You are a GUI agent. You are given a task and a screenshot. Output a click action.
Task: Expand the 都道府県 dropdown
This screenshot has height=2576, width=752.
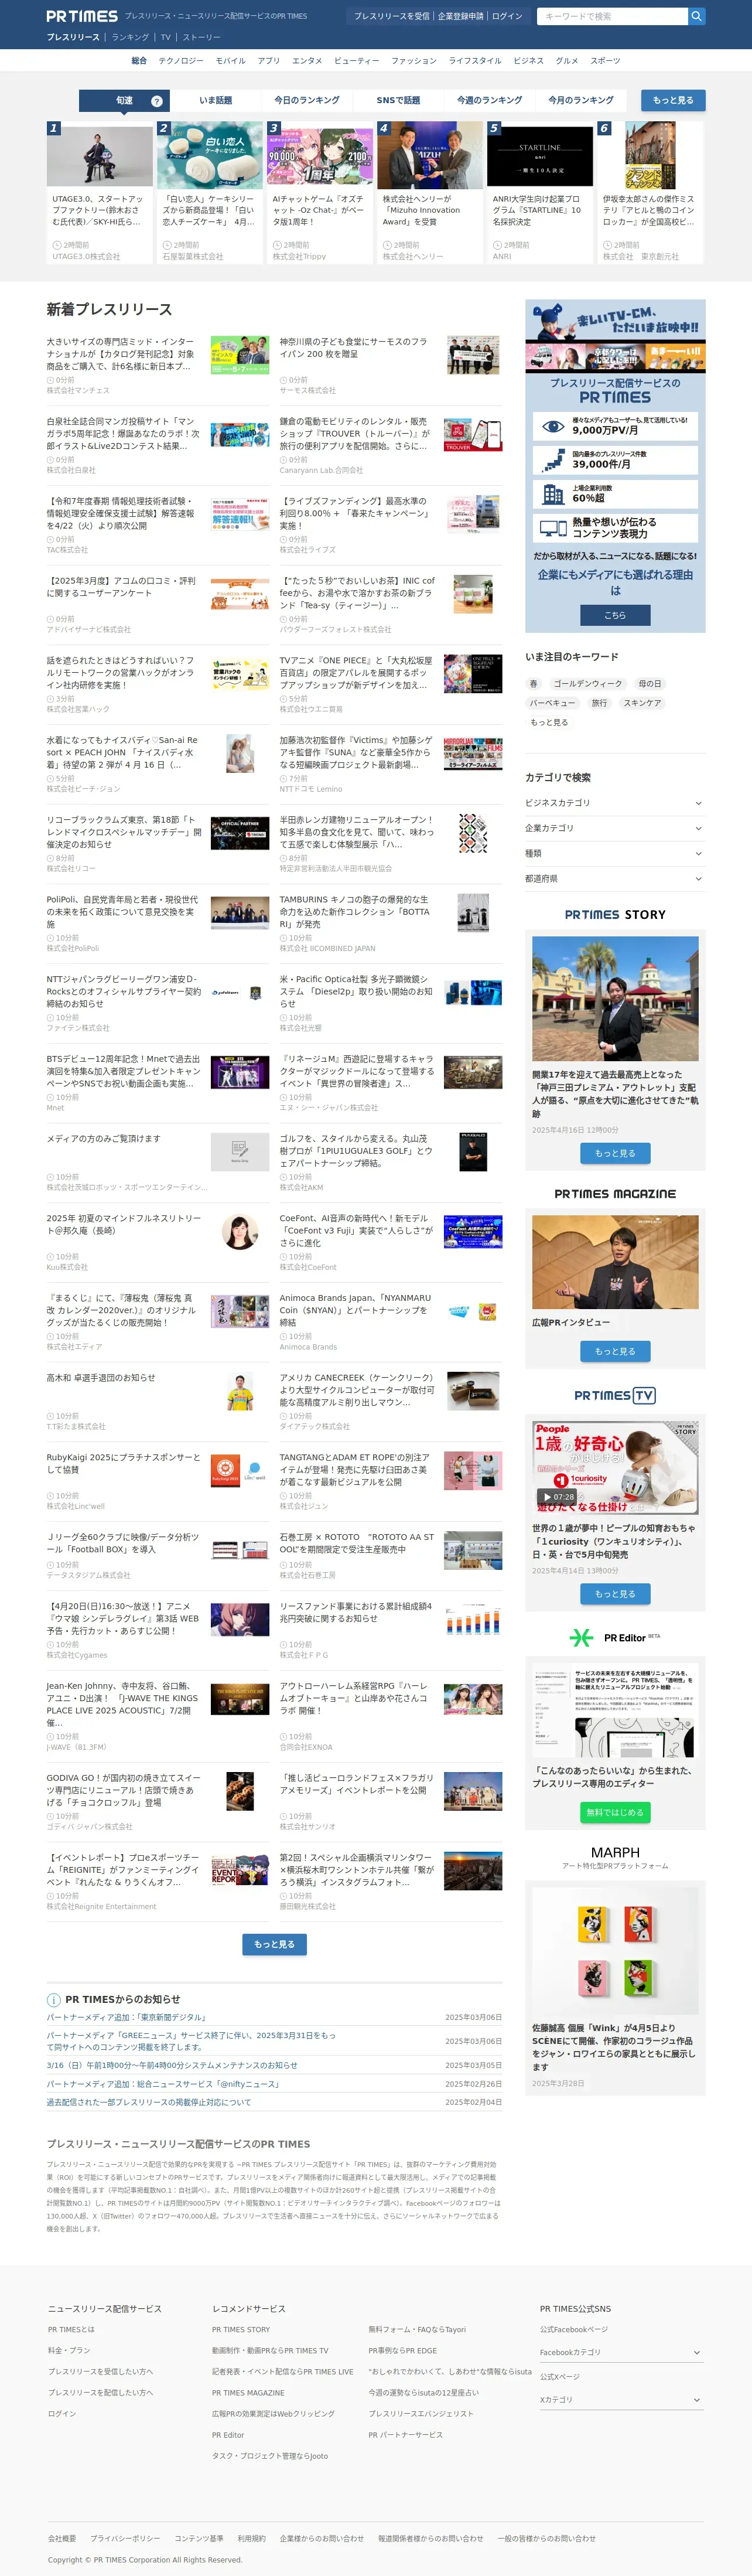coord(615,878)
